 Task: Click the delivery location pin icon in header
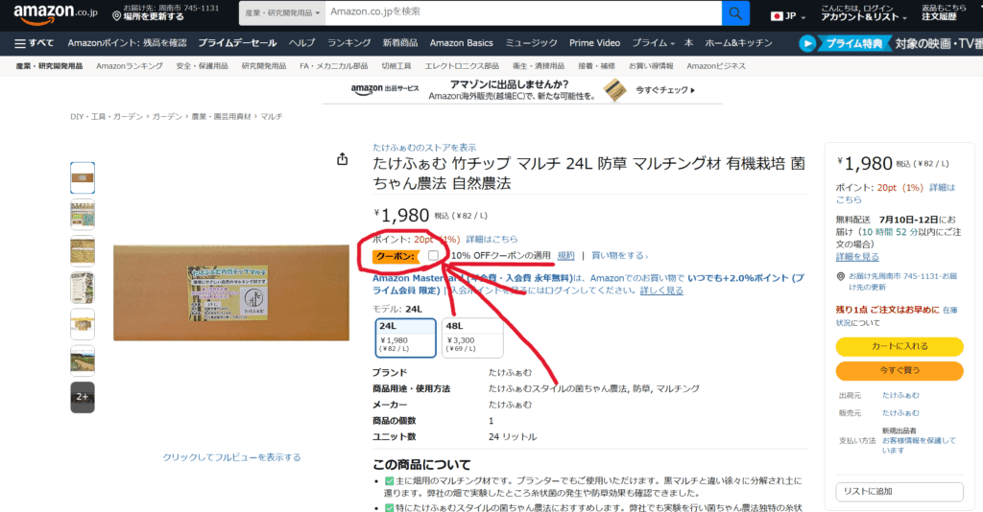[116, 16]
